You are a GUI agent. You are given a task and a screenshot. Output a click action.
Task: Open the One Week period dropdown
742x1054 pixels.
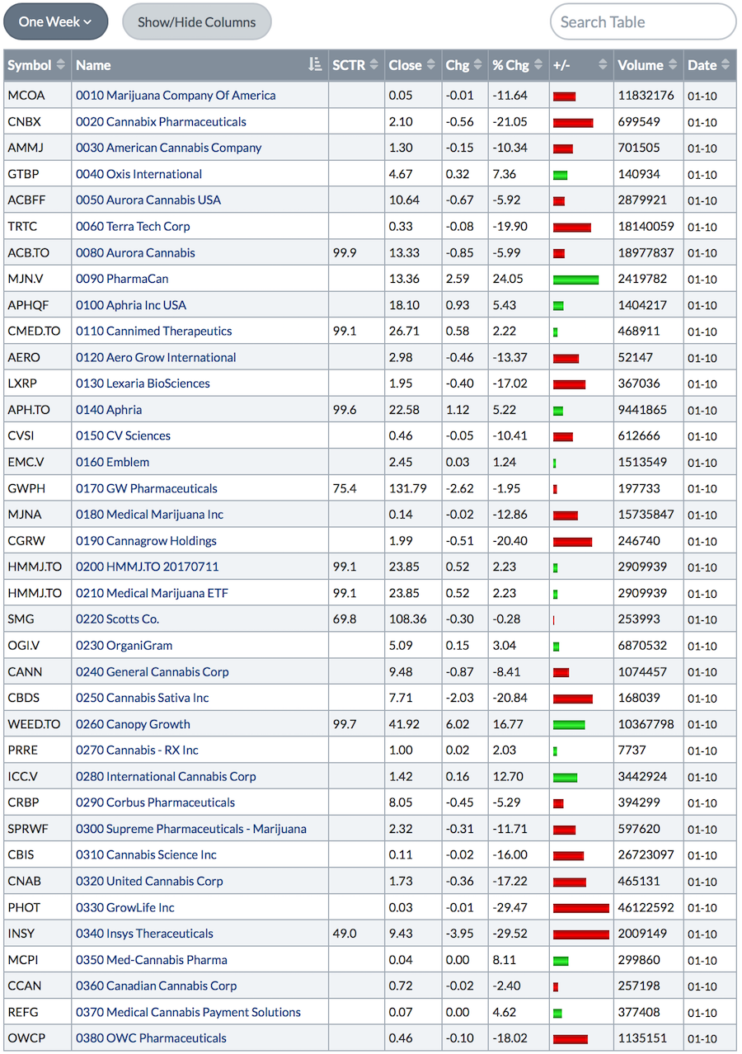pyautogui.click(x=55, y=21)
